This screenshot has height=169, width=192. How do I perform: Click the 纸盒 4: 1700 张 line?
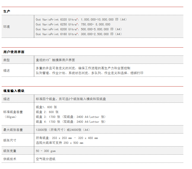(x=71, y=122)
